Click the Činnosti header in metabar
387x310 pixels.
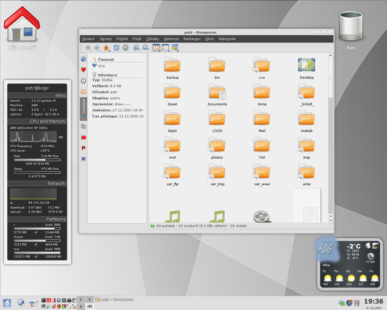pos(106,59)
